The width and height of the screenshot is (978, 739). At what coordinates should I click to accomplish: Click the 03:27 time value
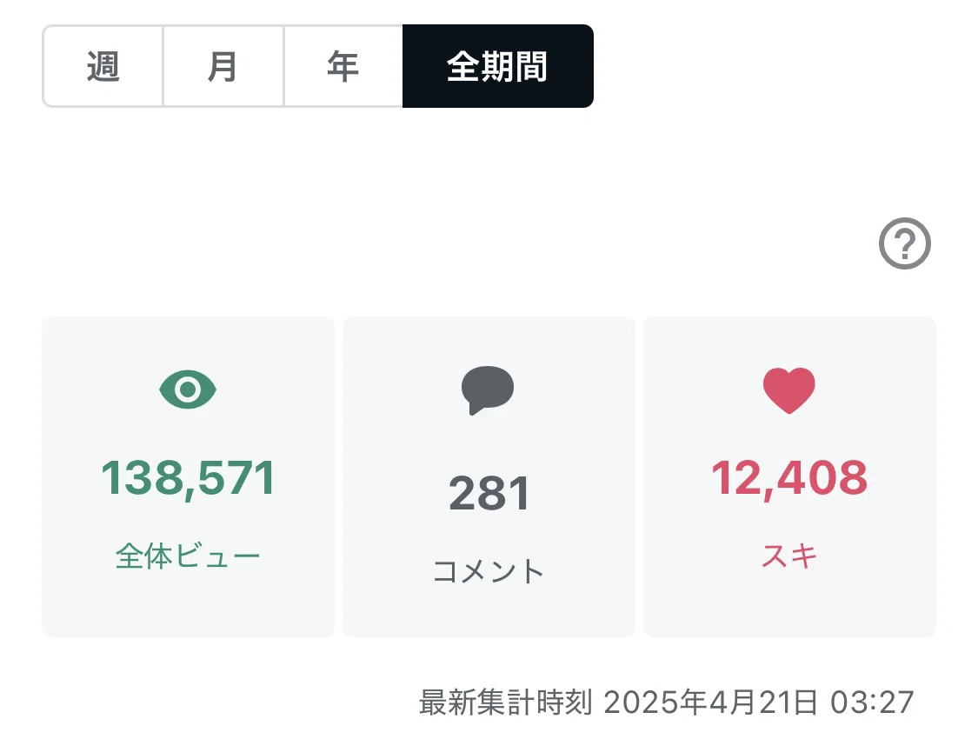tap(872, 702)
